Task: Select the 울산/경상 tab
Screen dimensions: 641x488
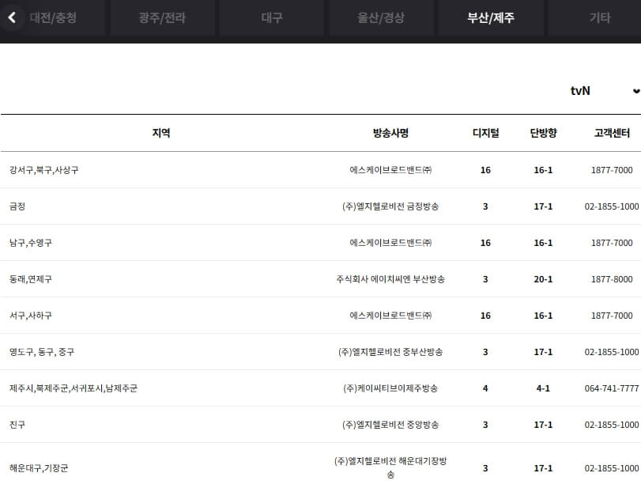Action: point(381,17)
